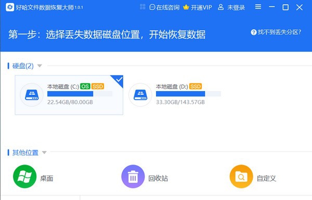Click the 本地磁盘 (D:) label
The height and width of the screenshot is (200, 312).
pos(172,86)
